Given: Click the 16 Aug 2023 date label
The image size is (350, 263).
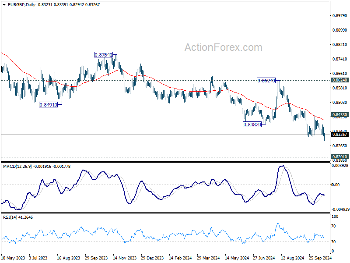Looking at the screenshot, I should click(x=68, y=258).
